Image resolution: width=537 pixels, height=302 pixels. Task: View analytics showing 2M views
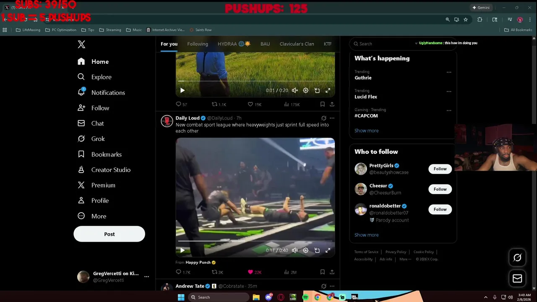(x=290, y=272)
